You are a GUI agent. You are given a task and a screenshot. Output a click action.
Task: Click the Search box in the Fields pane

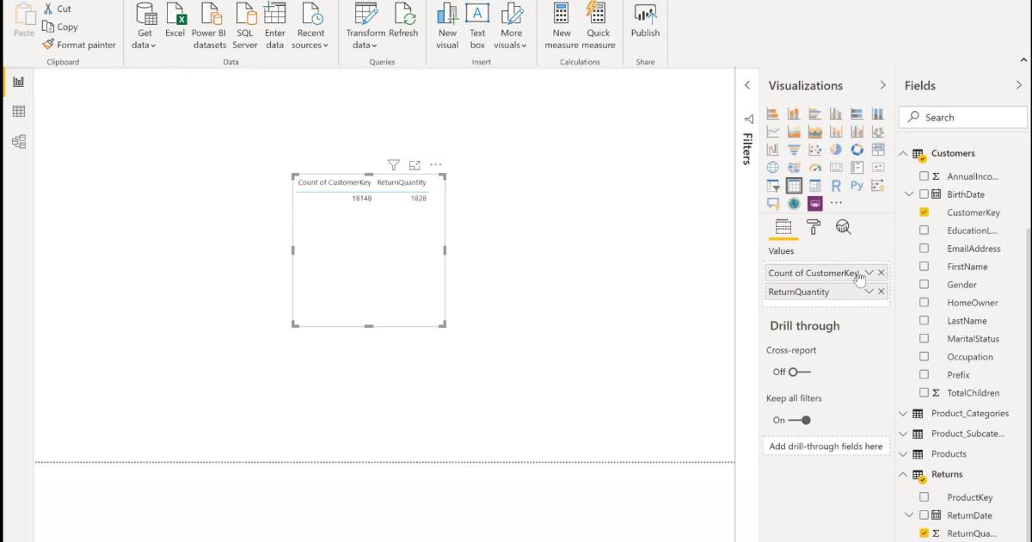pos(961,117)
